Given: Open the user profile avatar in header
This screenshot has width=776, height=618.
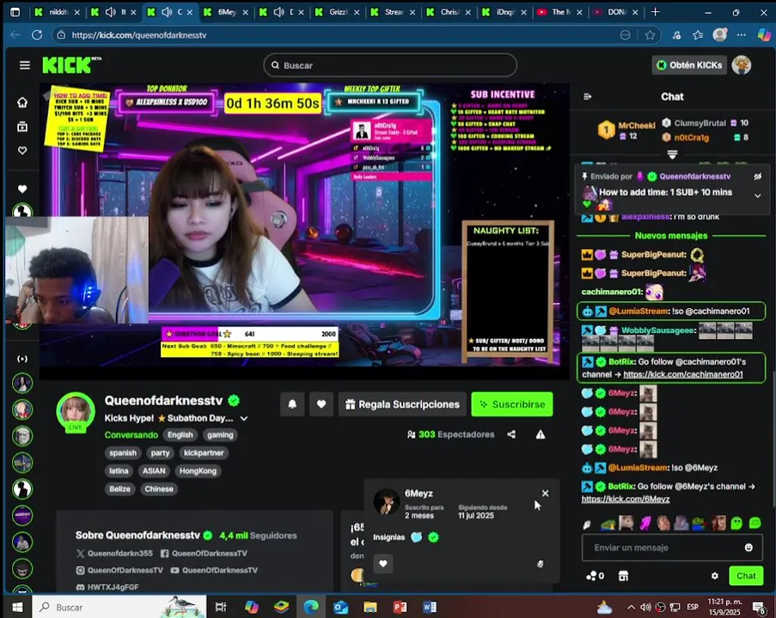Looking at the screenshot, I should coord(741,65).
